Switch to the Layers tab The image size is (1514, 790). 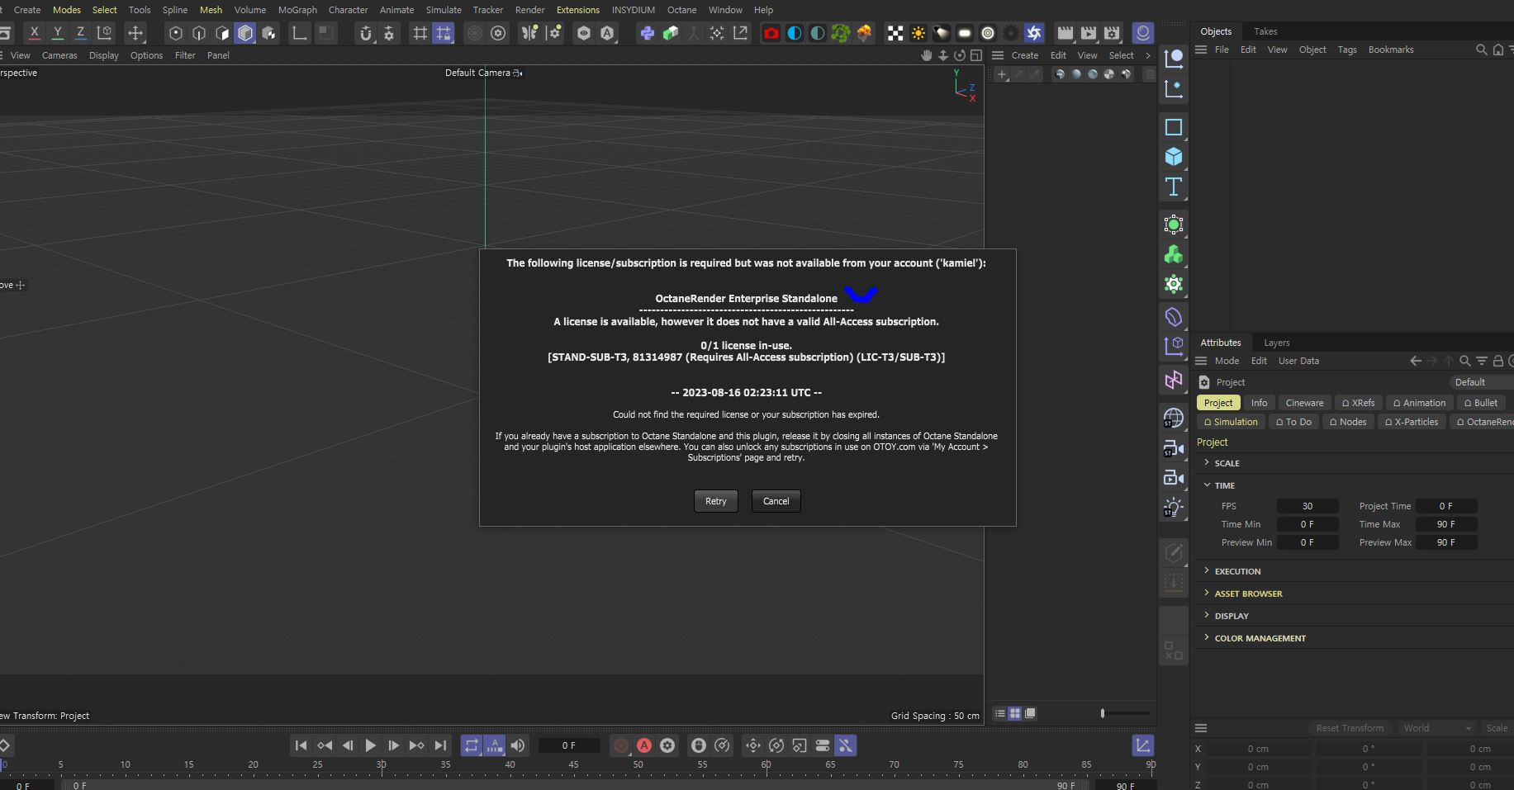point(1276,343)
